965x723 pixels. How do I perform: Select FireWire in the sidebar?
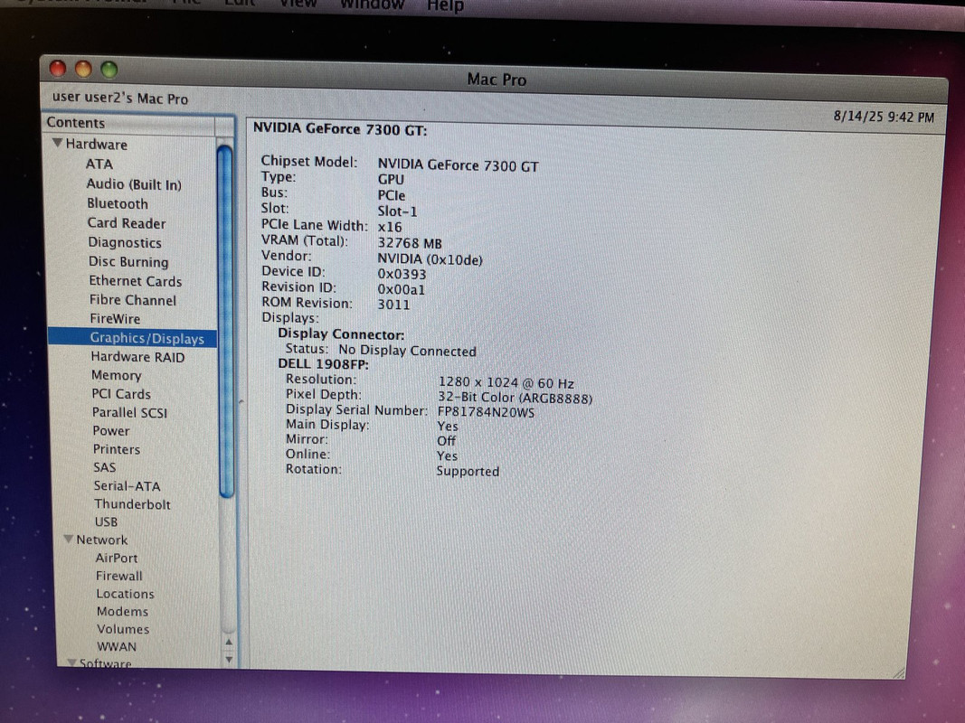coord(115,318)
